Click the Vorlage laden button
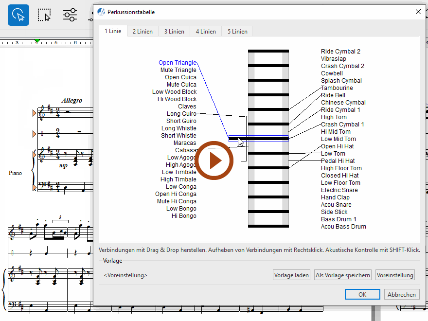The width and height of the screenshot is (428, 321). (291, 275)
